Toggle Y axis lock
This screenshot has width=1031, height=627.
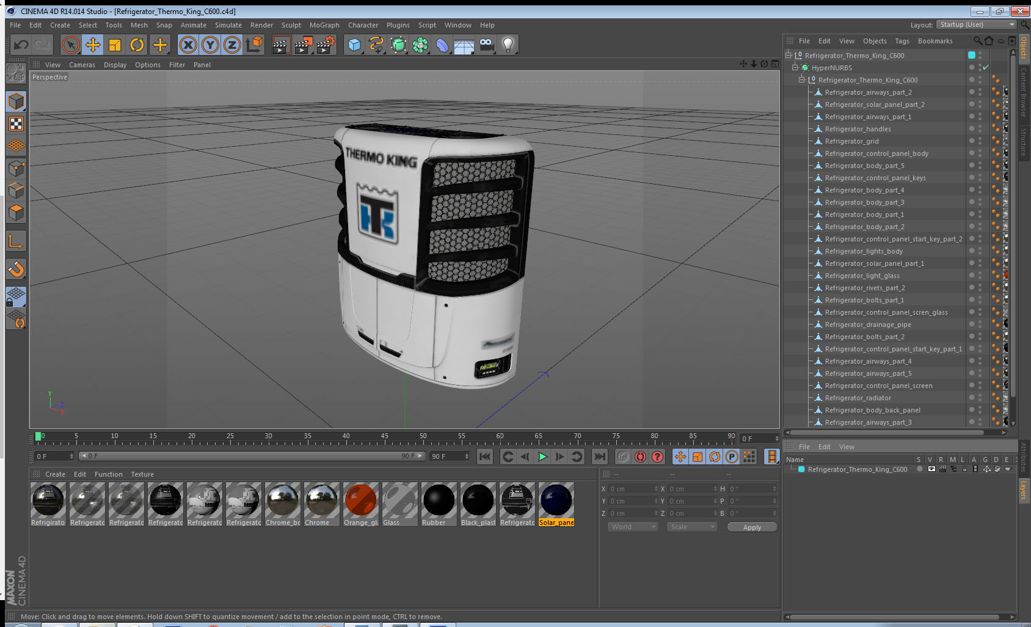pos(210,45)
